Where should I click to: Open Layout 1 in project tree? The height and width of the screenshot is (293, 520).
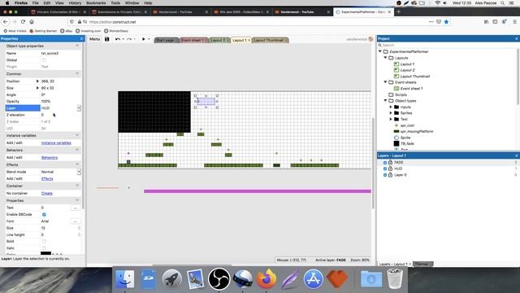[x=407, y=64]
